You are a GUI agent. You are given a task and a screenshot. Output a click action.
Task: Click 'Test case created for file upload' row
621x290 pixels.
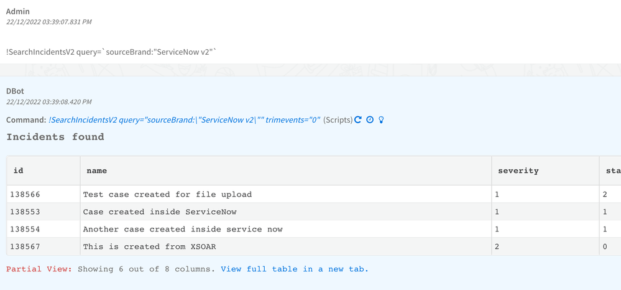click(x=167, y=194)
